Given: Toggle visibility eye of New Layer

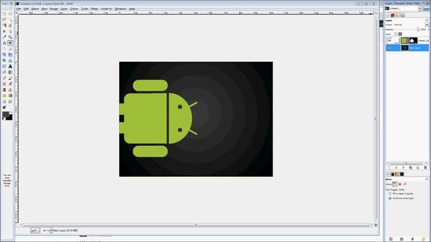Looking at the screenshot, I should (x=389, y=48).
